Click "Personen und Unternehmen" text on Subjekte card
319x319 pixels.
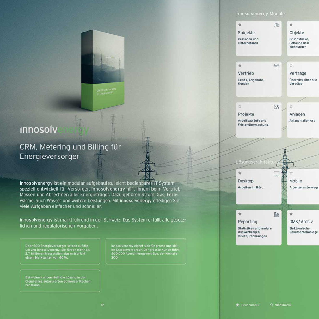tap(248, 41)
